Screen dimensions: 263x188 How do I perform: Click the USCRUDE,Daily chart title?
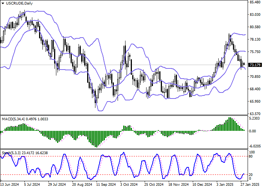[x=20, y=3]
